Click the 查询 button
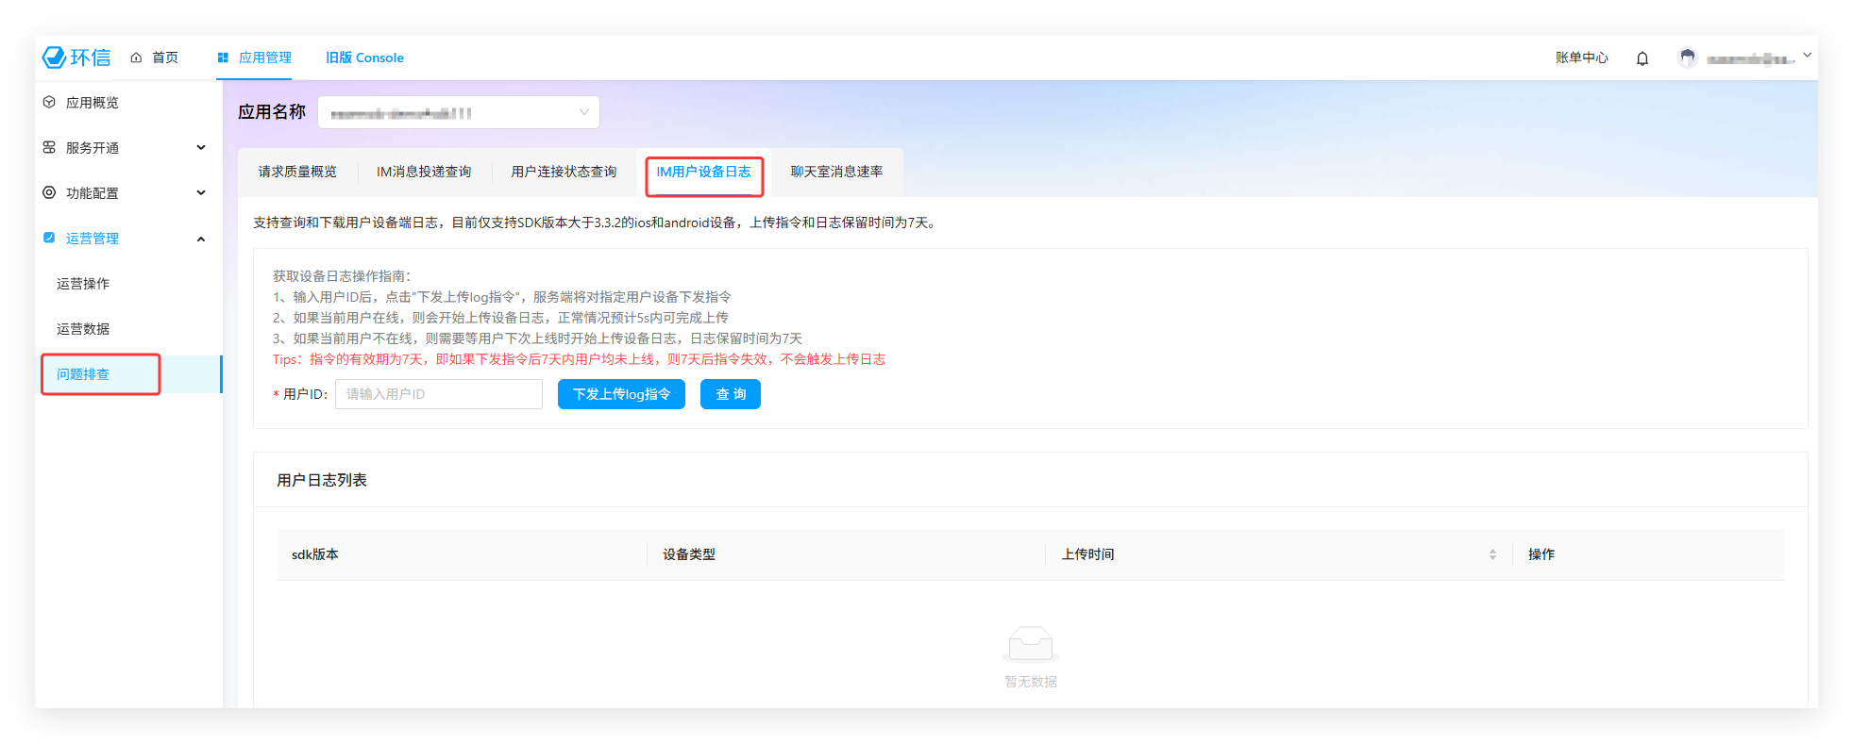The image size is (1853, 743). pyautogui.click(x=730, y=394)
